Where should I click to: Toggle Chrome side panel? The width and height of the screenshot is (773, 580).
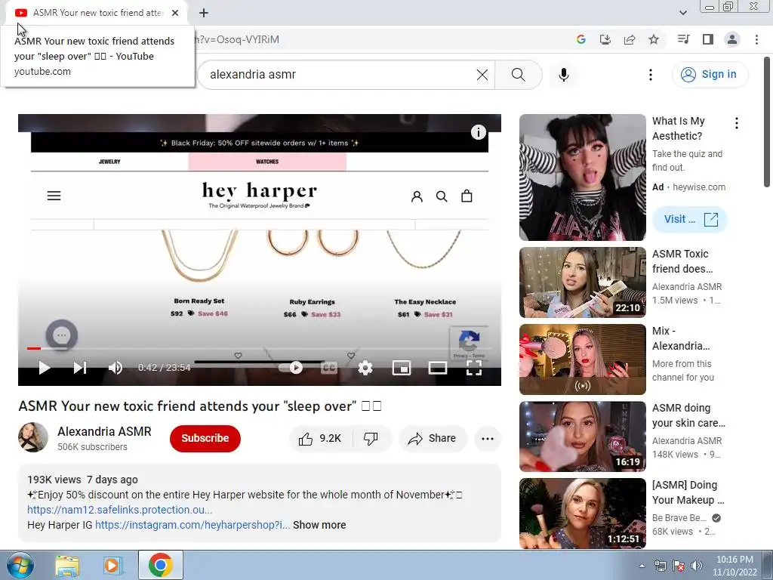pyautogui.click(x=708, y=39)
